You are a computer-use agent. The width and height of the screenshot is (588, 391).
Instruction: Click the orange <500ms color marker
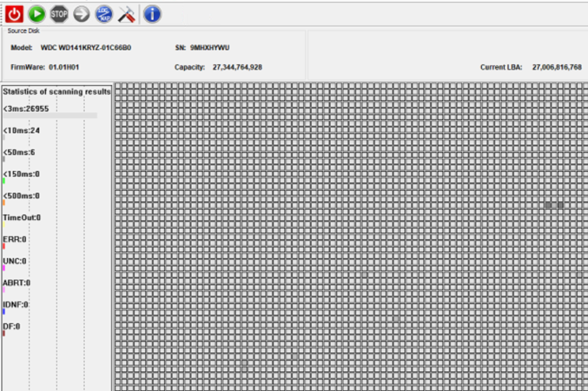pyautogui.click(x=4, y=202)
